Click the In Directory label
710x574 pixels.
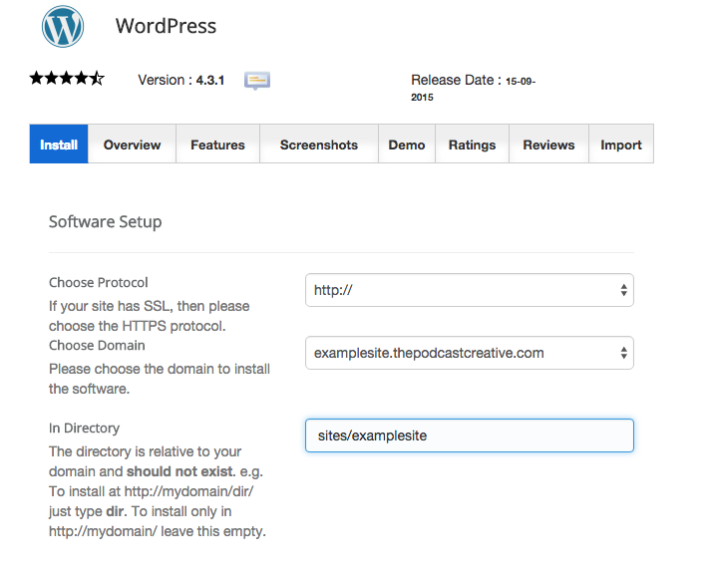tap(84, 429)
